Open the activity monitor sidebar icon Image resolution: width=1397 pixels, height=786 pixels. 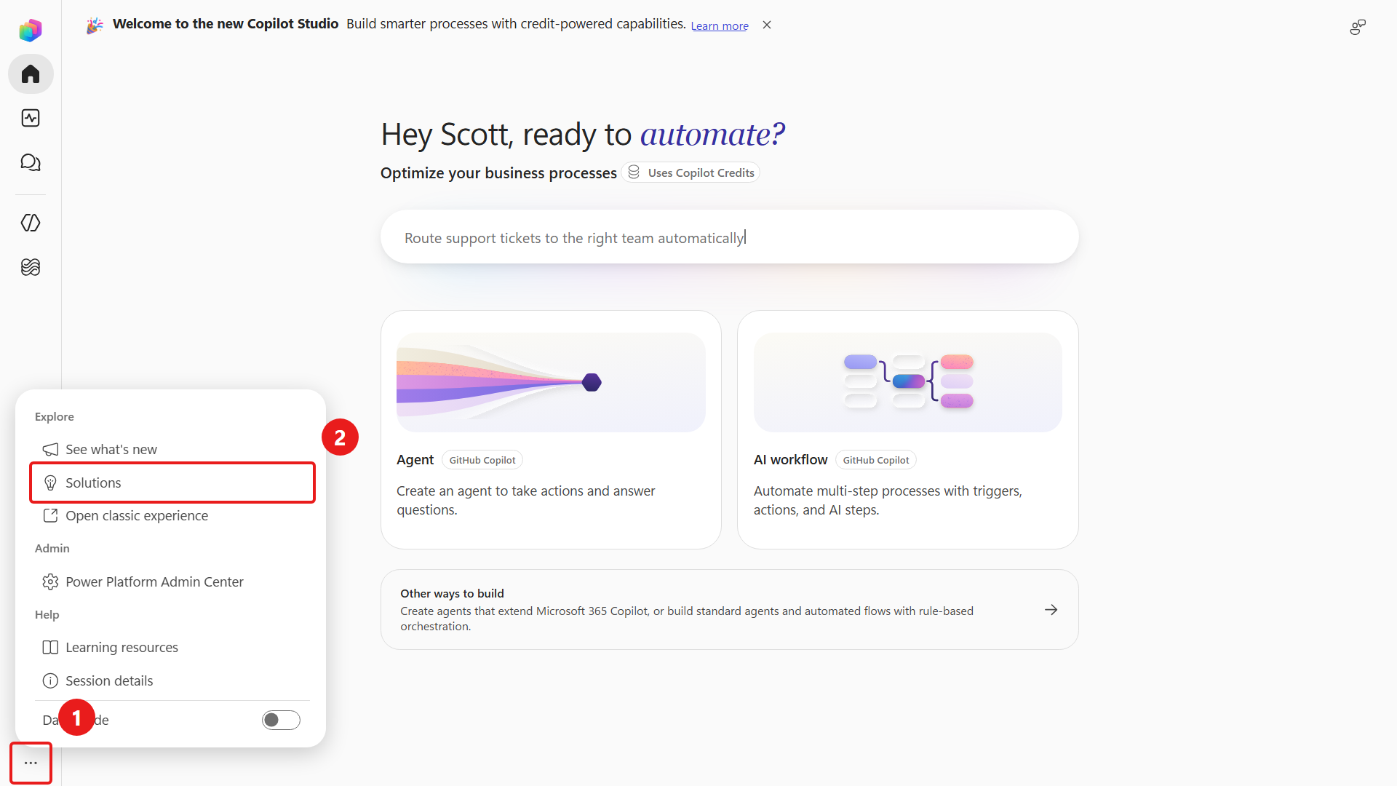[31, 118]
